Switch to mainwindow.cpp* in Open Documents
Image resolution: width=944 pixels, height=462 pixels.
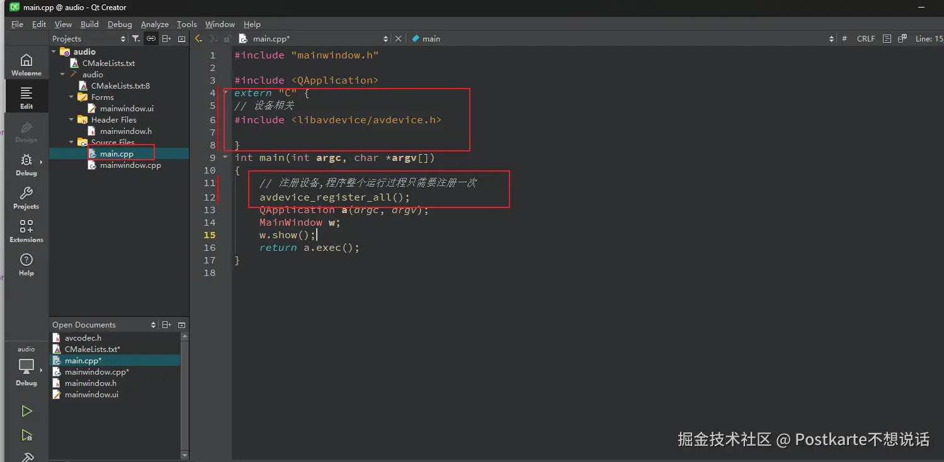tap(96, 372)
